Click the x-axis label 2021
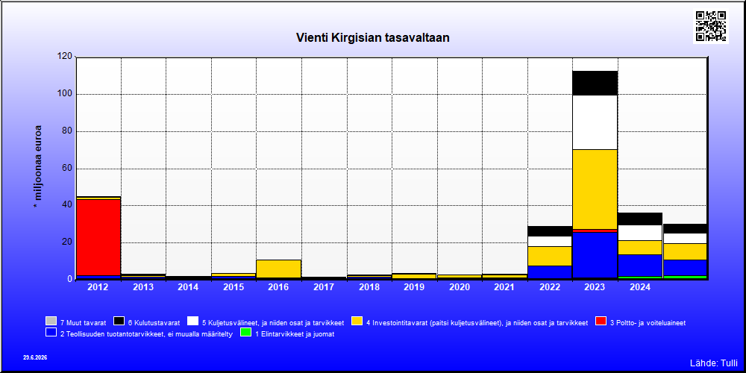The image size is (746, 373). click(x=505, y=287)
